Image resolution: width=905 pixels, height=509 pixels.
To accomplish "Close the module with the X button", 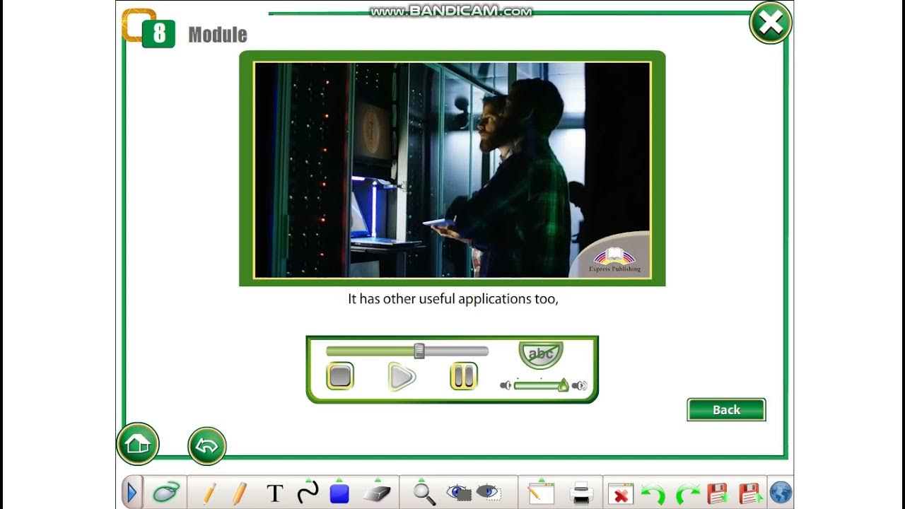I will 770,23.
